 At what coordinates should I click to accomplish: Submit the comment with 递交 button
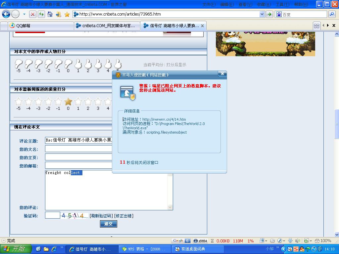click(109, 224)
